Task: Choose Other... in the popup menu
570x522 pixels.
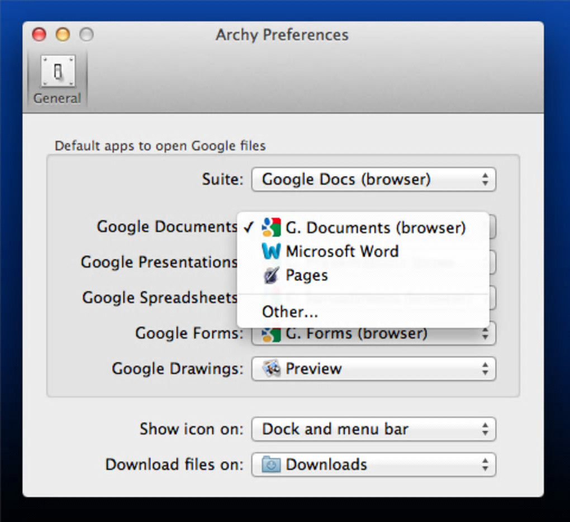Action: (290, 312)
